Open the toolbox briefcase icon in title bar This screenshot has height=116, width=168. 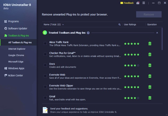point(138,3)
